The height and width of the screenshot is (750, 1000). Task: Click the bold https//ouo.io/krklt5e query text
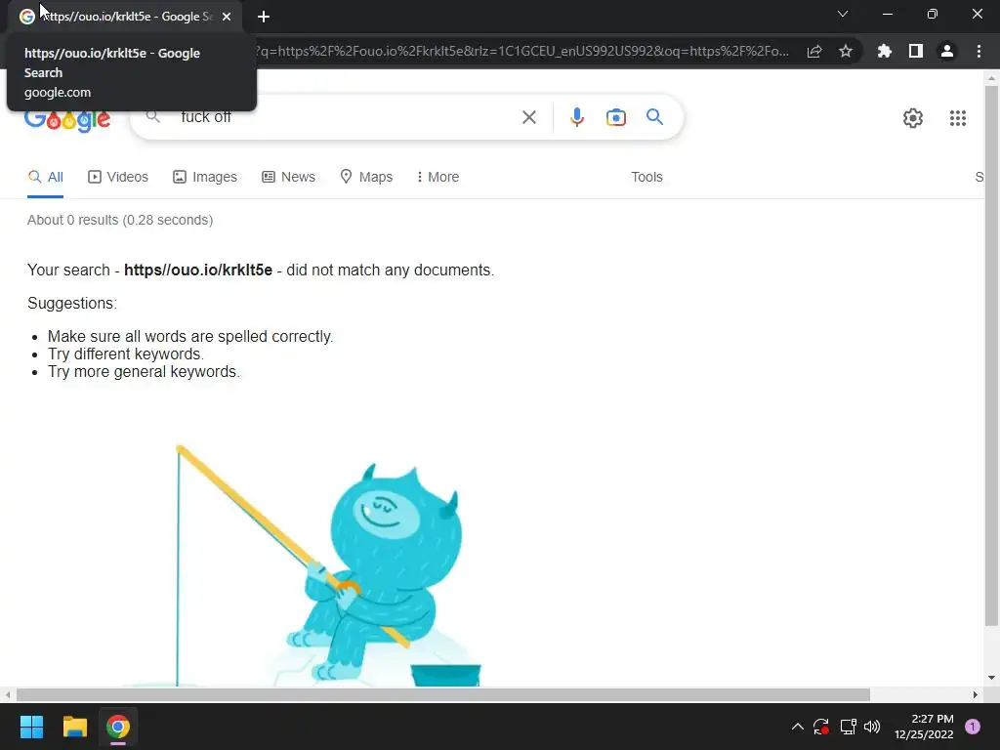(197, 270)
